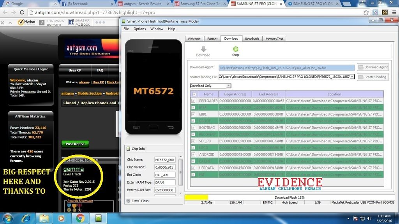This screenshot has height=224, width=399.
Task: Click the Extern RAM Size field
Action: 165,190
